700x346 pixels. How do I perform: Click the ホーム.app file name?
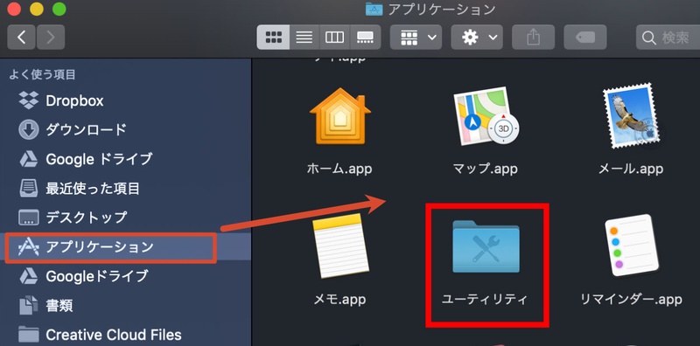coord(339,169)
